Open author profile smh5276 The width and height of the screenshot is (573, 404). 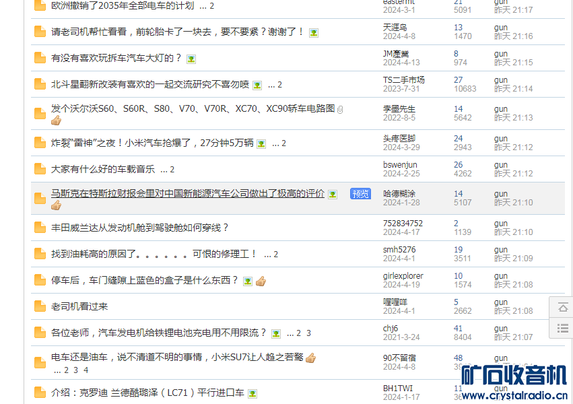(x=399, y=250)
